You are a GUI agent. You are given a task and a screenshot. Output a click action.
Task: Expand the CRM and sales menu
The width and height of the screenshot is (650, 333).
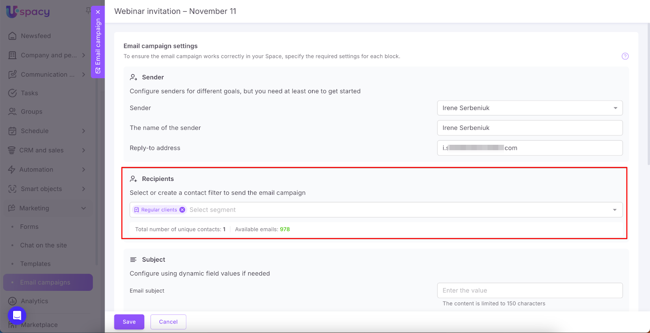click(x=84, y=150)
